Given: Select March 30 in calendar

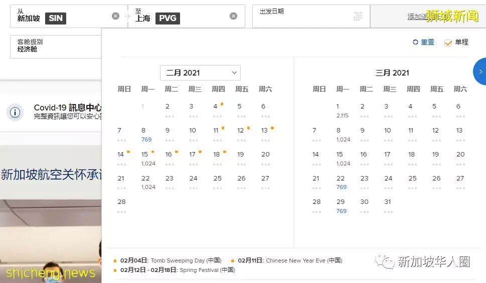Looking at the screenshot, I should click(365, 206).
